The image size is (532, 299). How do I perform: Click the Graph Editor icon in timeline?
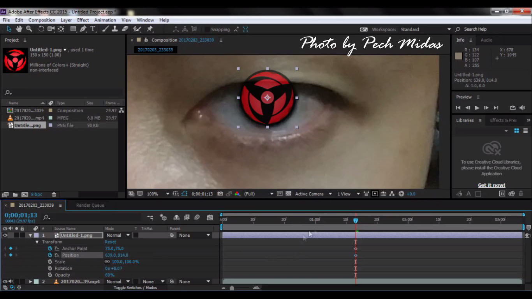tap(210, 217)
